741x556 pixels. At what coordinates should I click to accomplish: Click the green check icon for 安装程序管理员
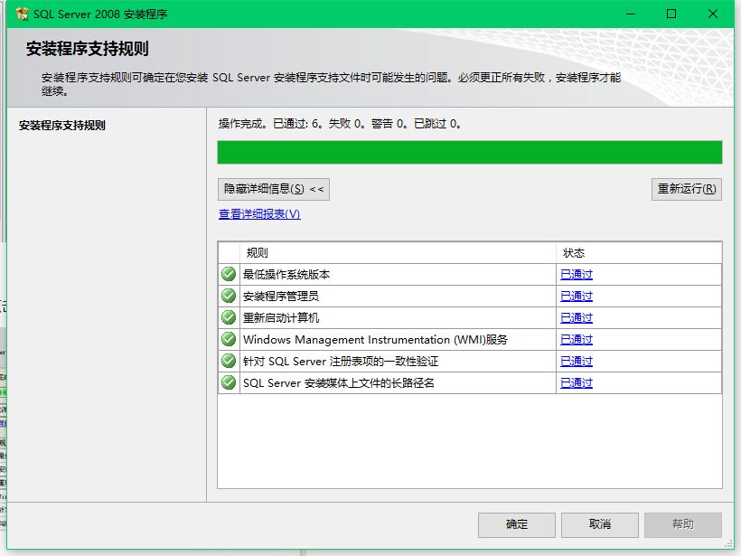229,296
